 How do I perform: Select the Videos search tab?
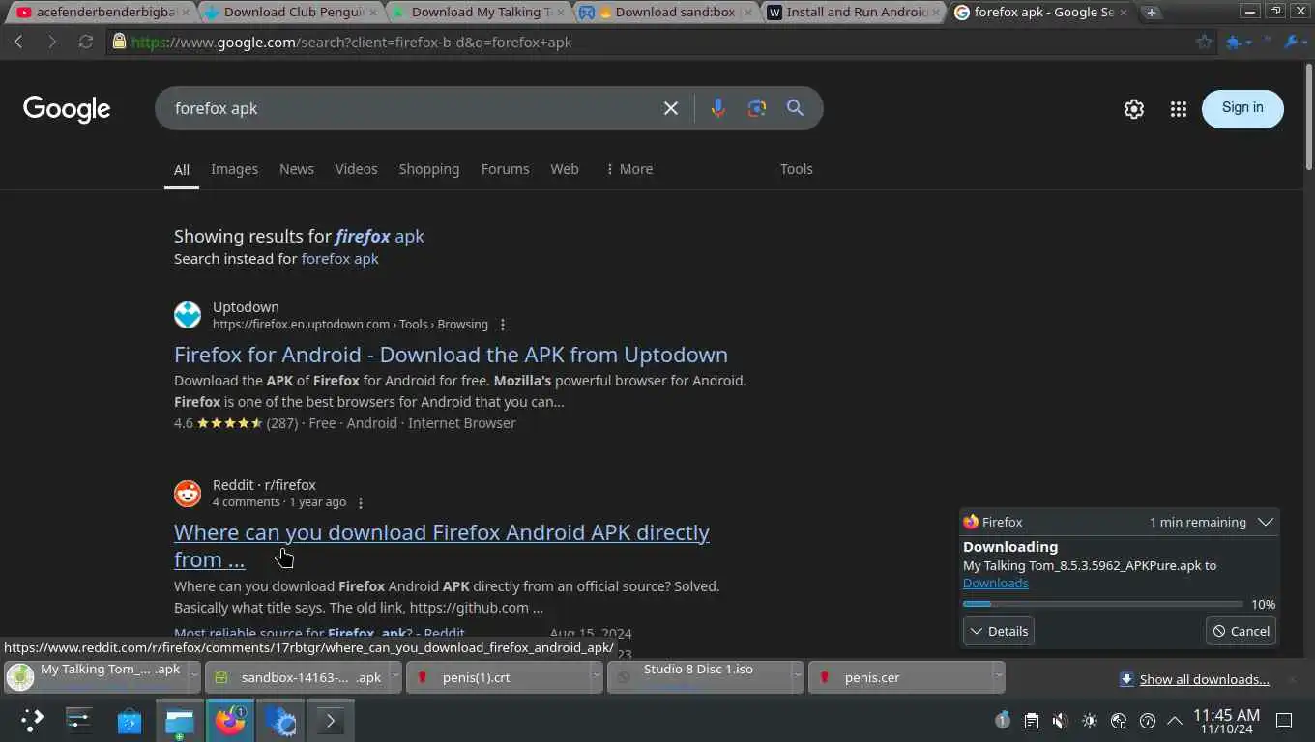pyautogui.click(x=356, y=169)
